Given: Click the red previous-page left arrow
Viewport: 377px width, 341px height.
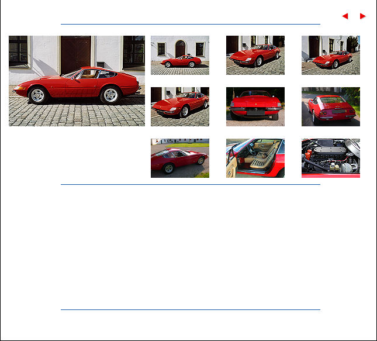Looking at the screenshot, I should pos(345,16).
